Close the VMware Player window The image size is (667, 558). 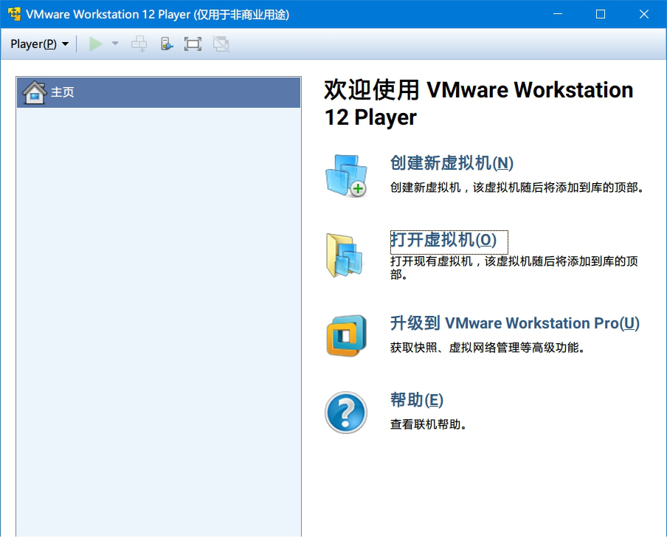(x=644, y=14)
